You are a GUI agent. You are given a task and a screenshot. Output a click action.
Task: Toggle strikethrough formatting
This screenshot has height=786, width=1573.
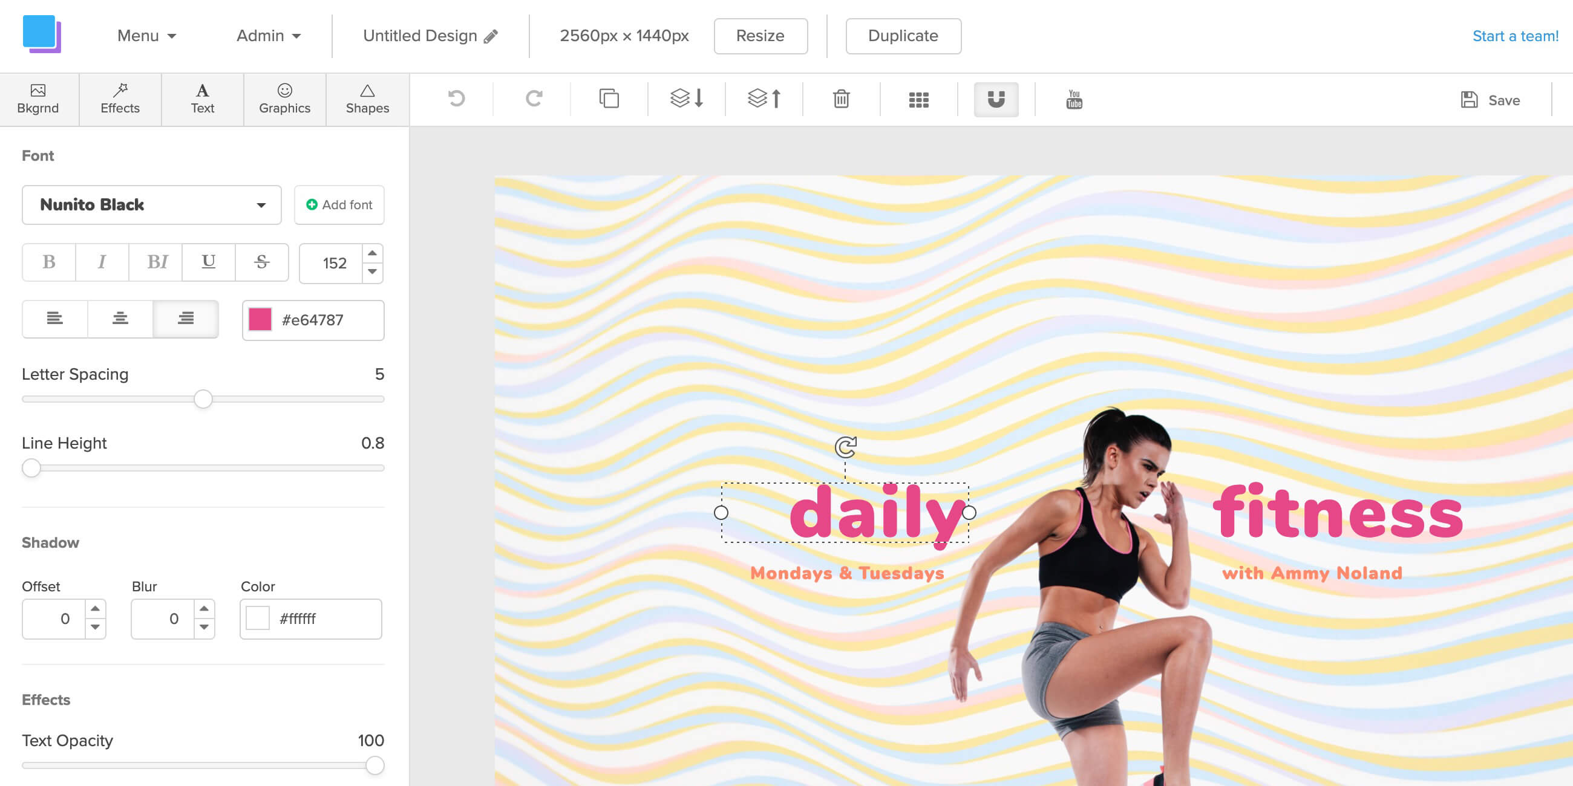[x=262, y=262]
